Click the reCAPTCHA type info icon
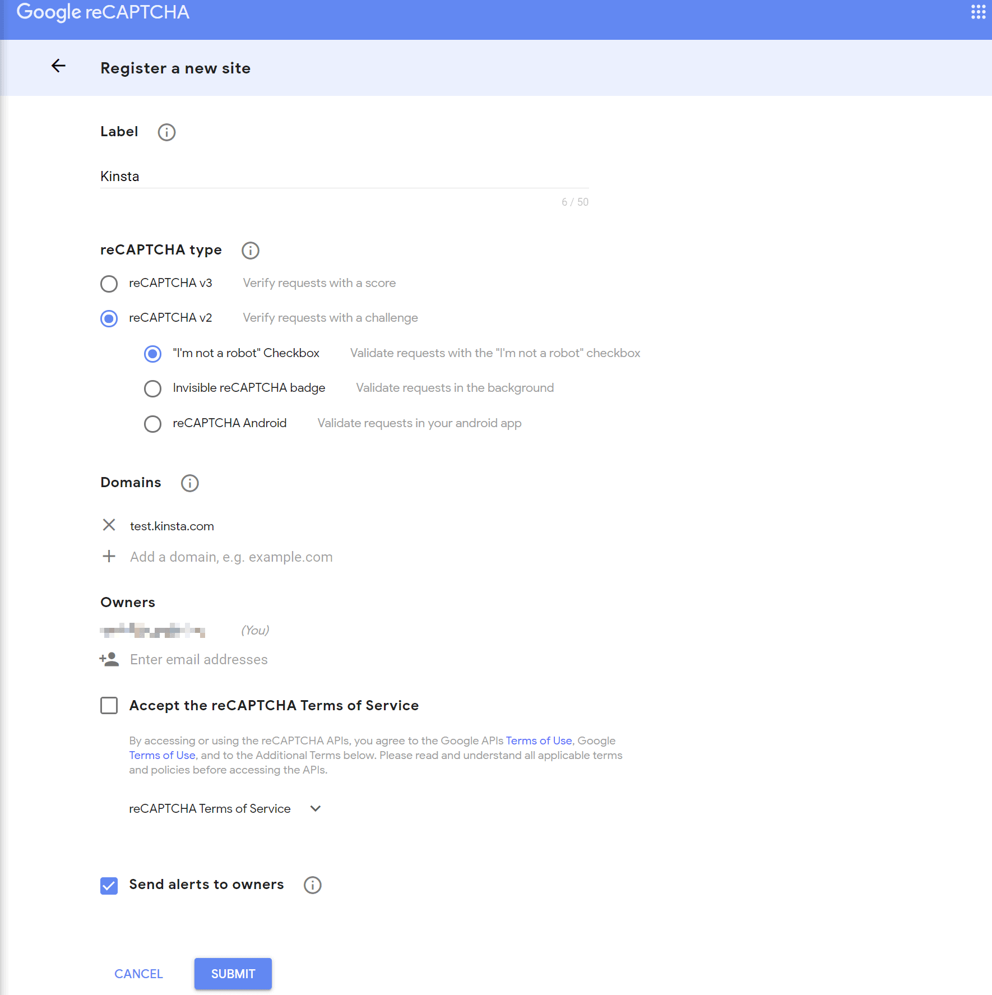992x995 pixels. tap(250, 251)
